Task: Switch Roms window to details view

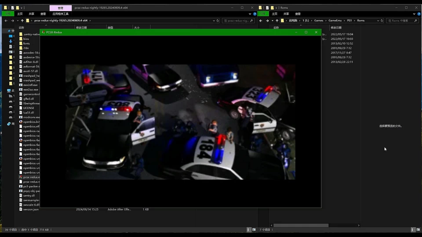Action: pyautogui.click(x=413, y=230)
